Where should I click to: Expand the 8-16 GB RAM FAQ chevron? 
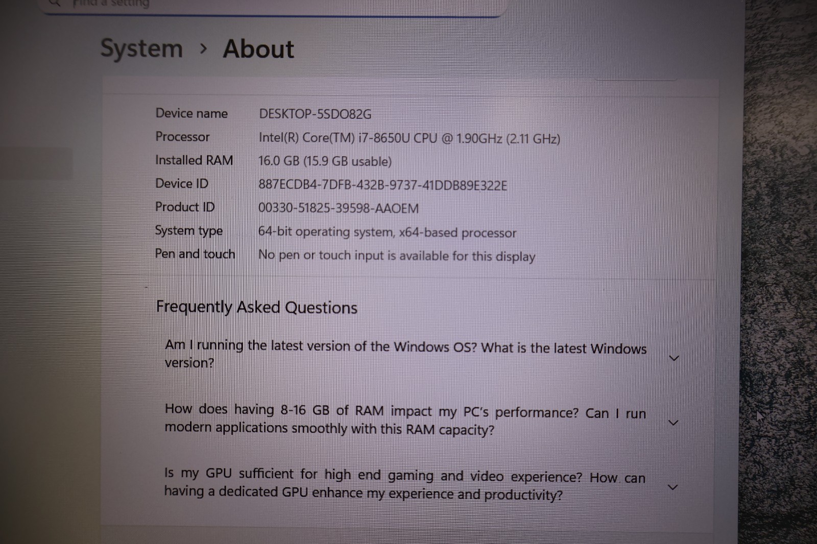tap(673, 423)
